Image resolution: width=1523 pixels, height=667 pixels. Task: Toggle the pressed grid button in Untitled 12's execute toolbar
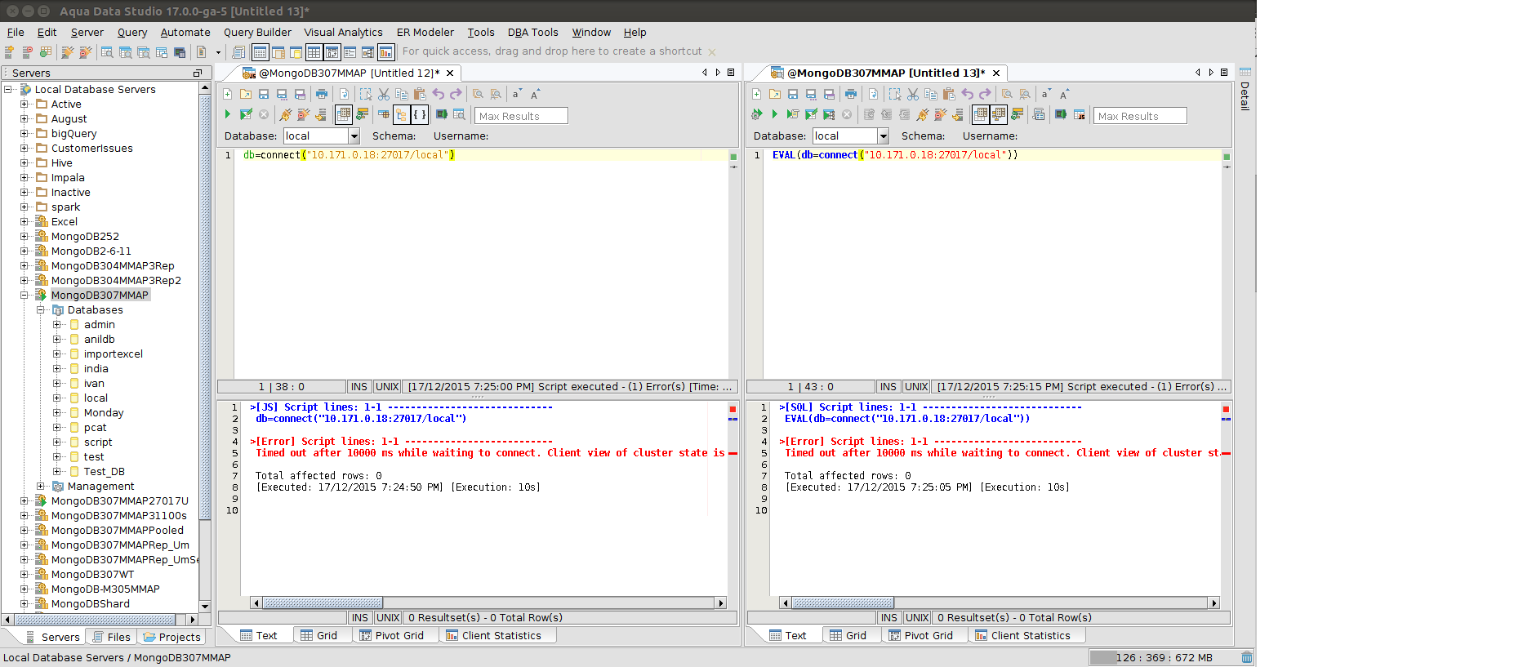pos(344,115)
